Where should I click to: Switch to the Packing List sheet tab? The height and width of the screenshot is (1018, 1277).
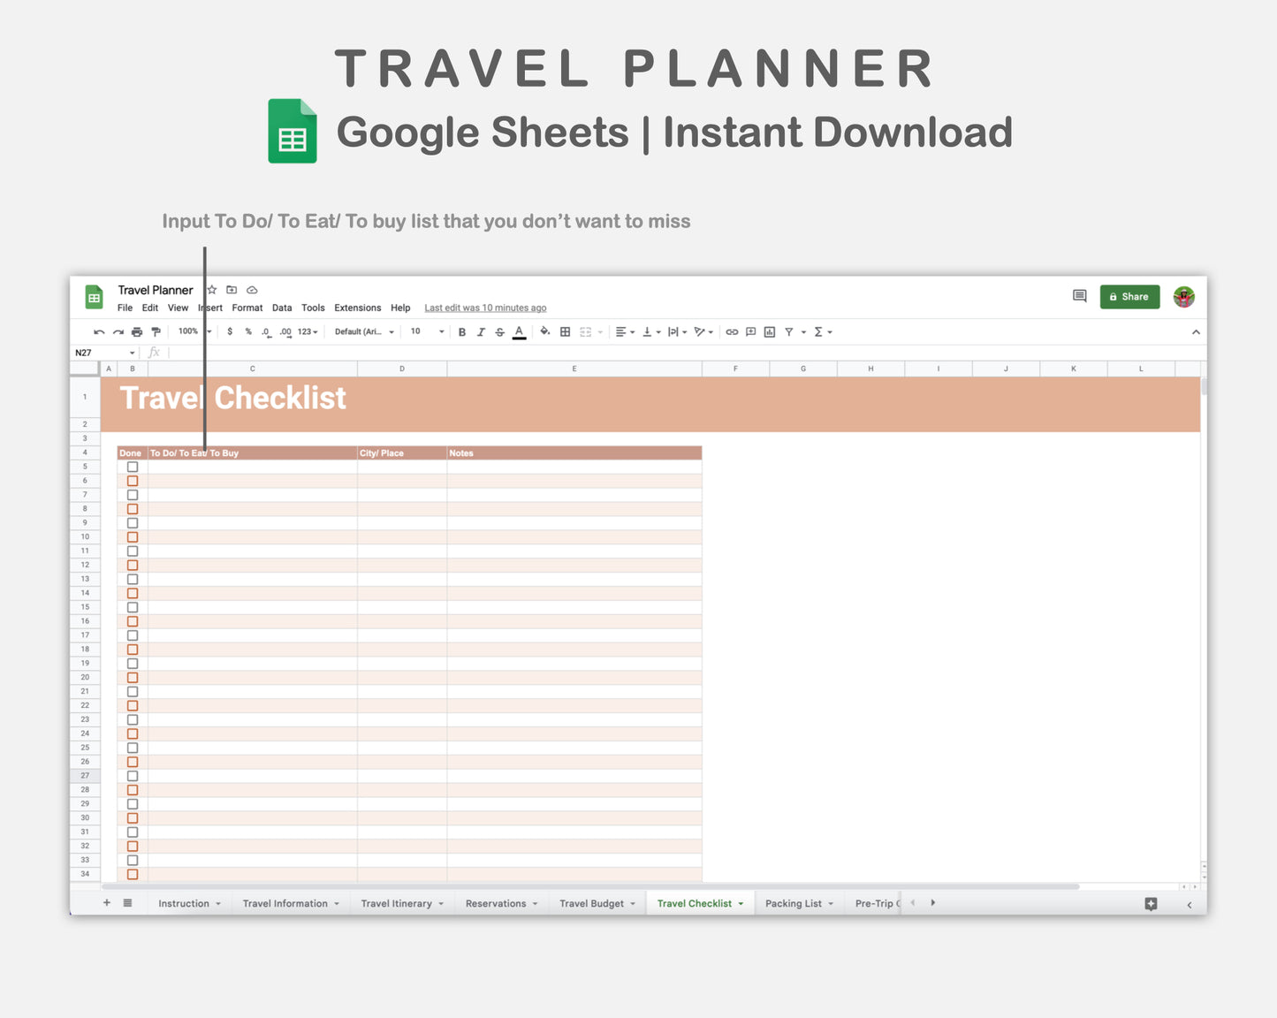[x=794, y=903]
